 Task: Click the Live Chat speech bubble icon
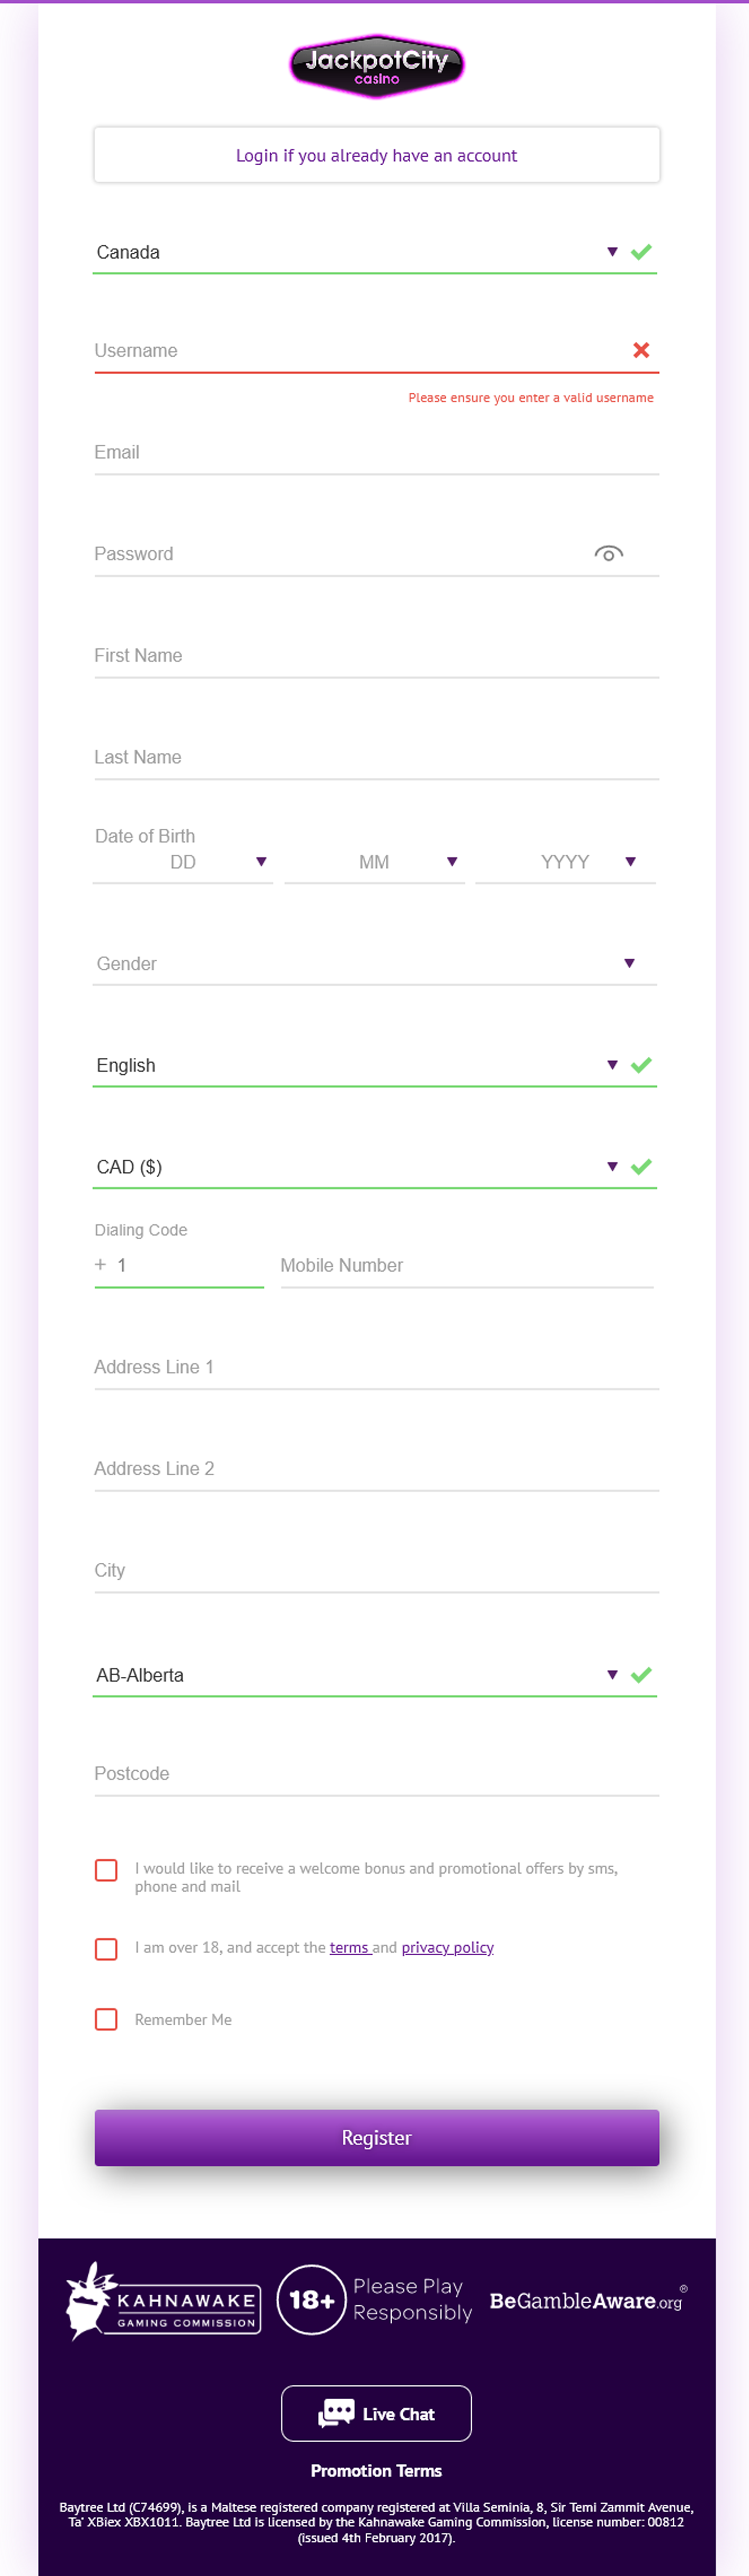coord(336,2413)
